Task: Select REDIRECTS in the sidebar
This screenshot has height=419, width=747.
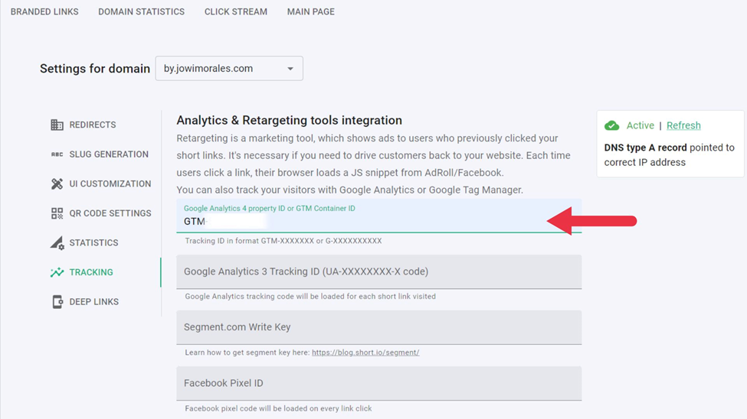Action: 93,125
